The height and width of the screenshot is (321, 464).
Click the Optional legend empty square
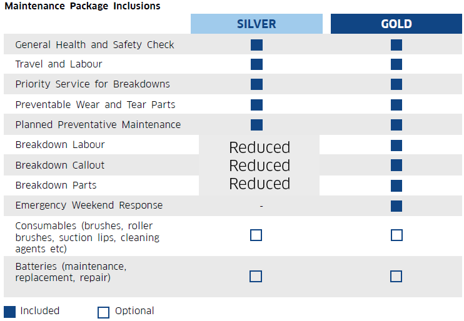[x=103, y=312]
